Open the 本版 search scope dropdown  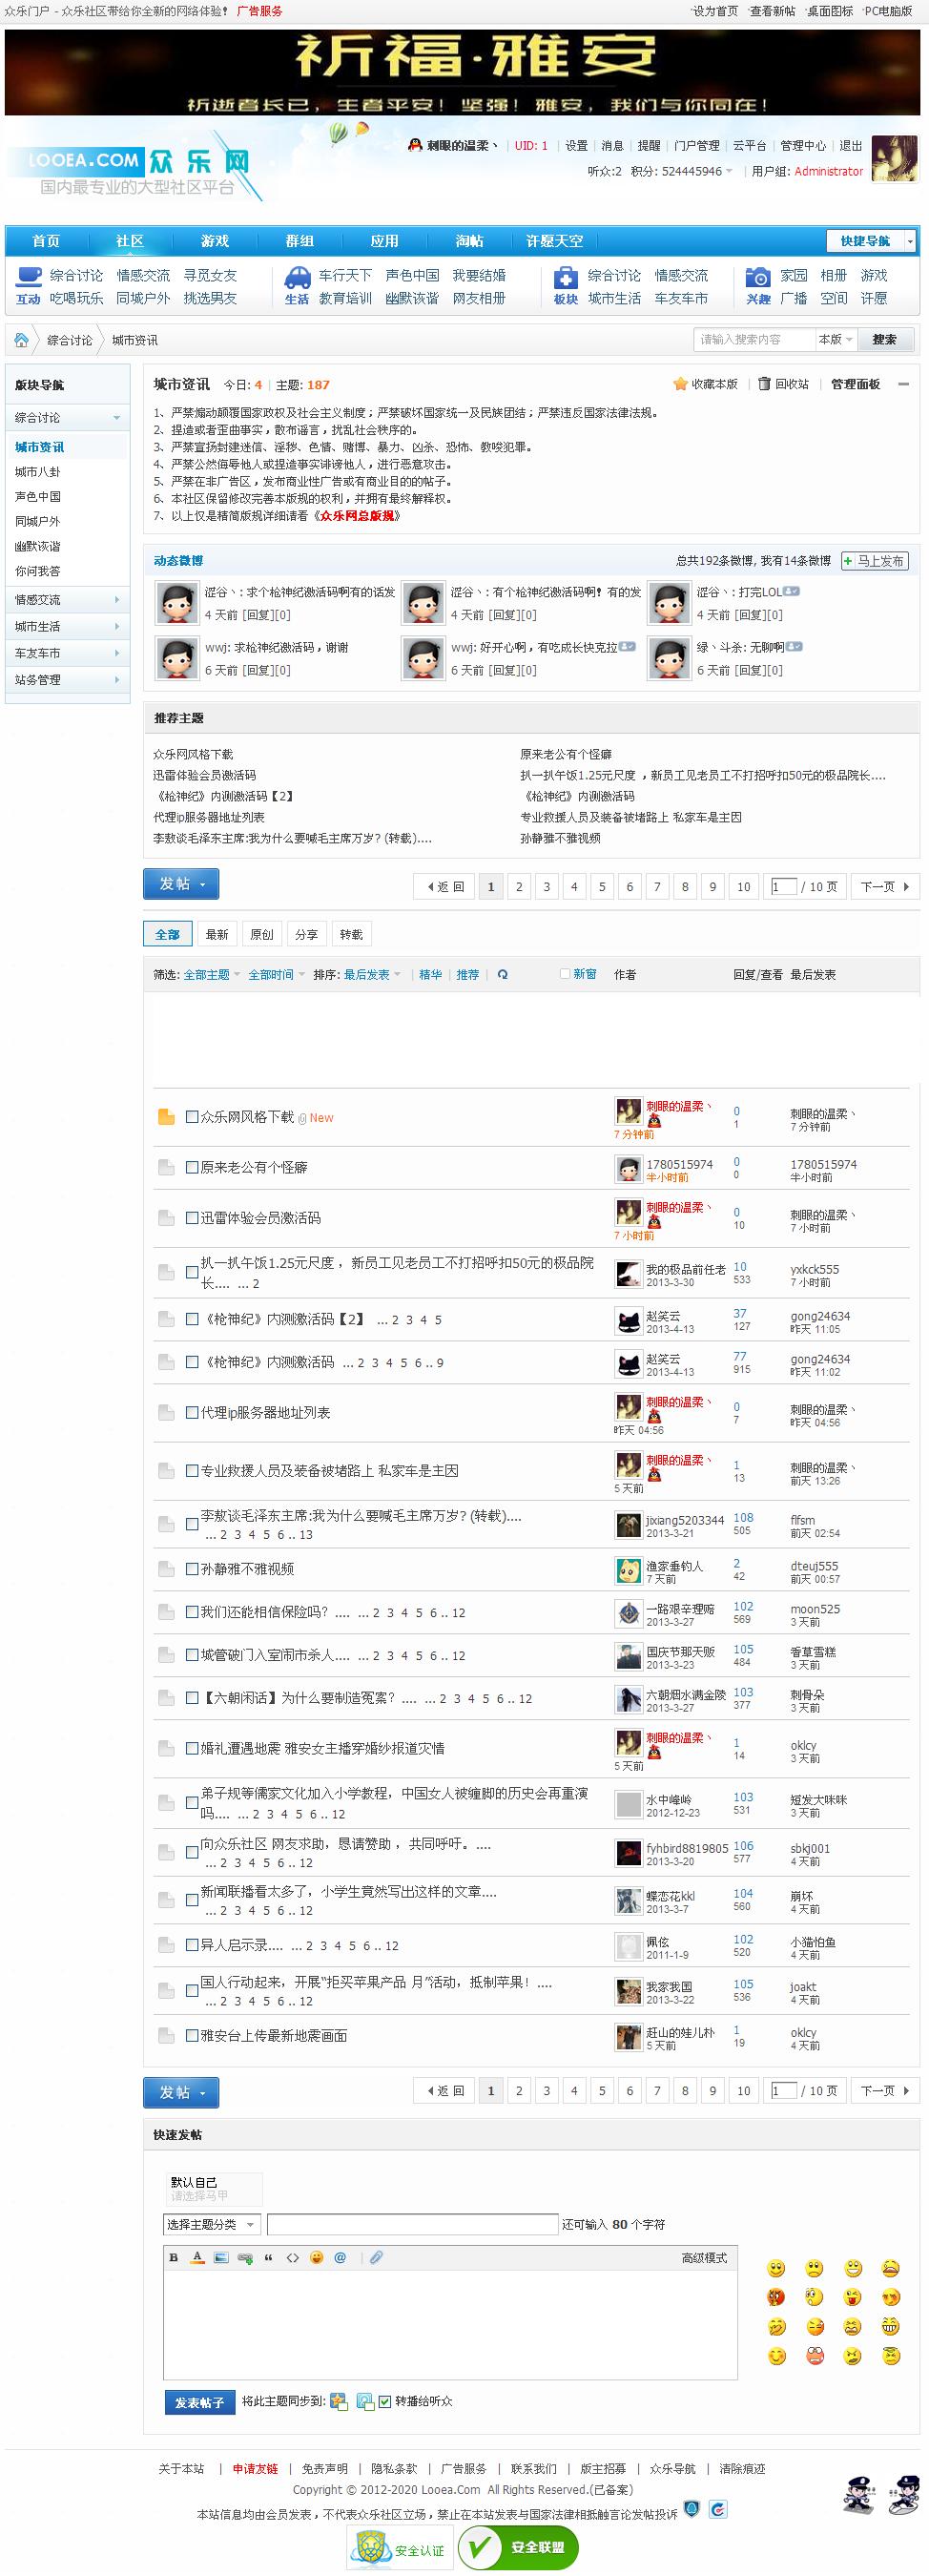tap(836, 340)
